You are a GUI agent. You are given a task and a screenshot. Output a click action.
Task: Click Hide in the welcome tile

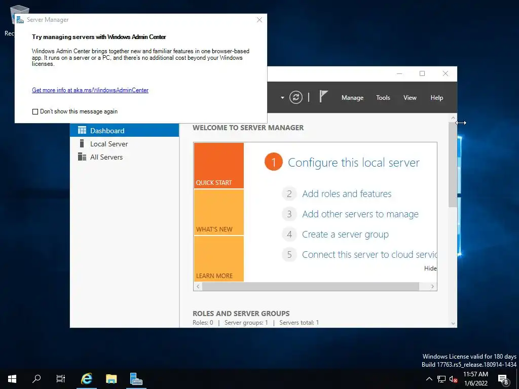pyautogui.click(x=430, y=268)
